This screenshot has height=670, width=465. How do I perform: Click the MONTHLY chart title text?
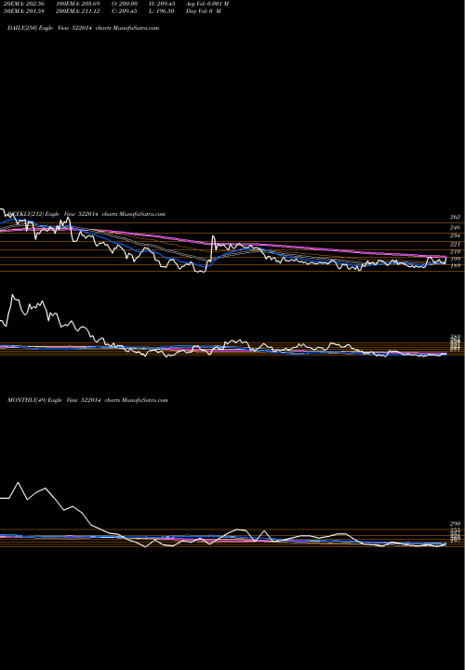click(x=87, y=400)
